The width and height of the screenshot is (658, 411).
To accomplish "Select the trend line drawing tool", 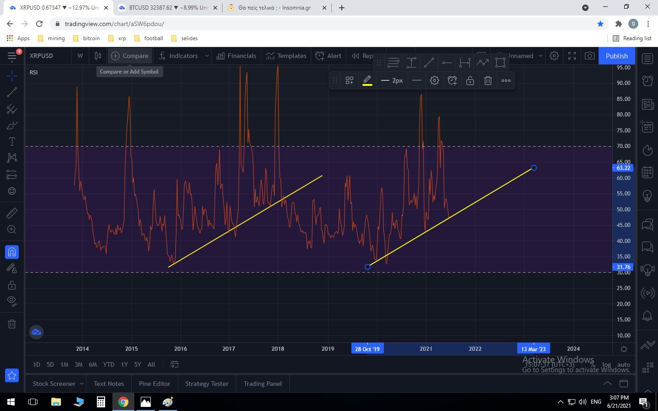I will (12, 92).
